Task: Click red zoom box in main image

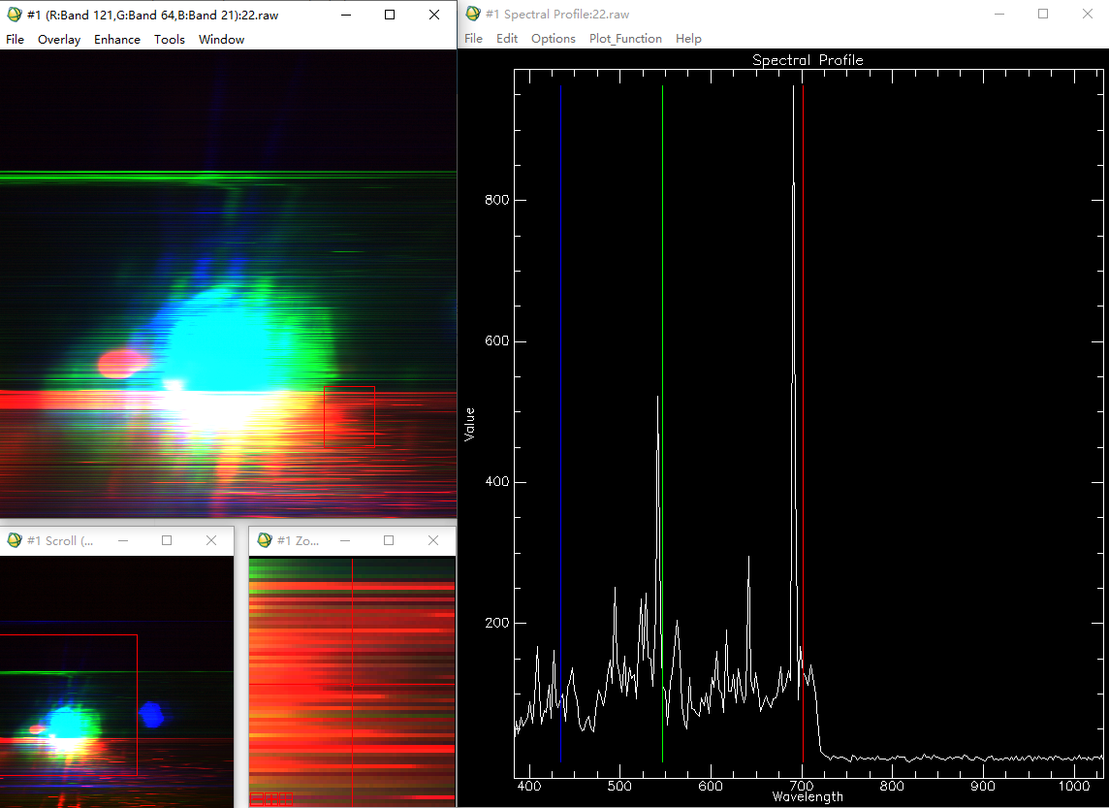Action: click(x=349, y=417)
